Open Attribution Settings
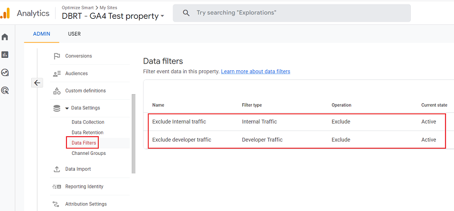This screenshot has height=211, width=454. (86, 204)
